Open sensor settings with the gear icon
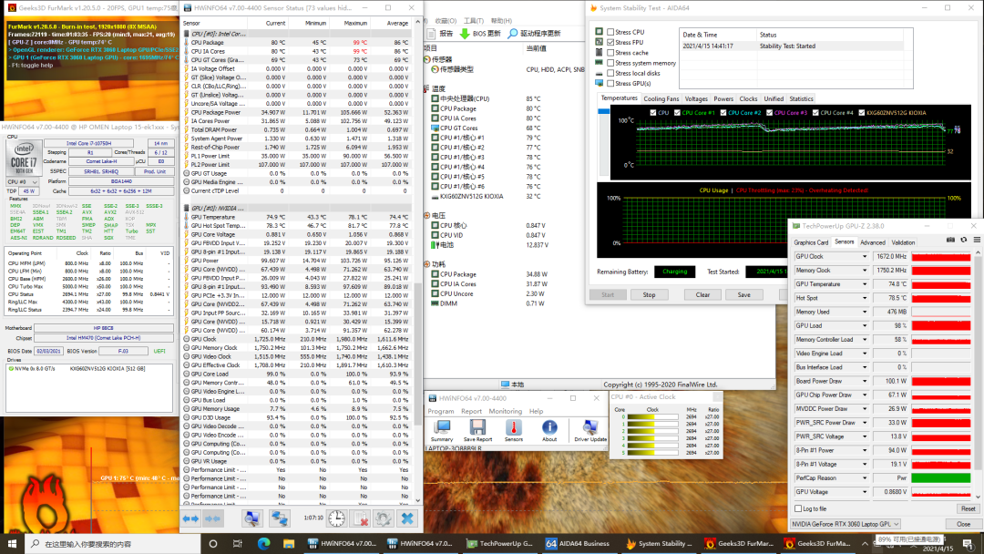984x554 pixels. coord(384,518)
